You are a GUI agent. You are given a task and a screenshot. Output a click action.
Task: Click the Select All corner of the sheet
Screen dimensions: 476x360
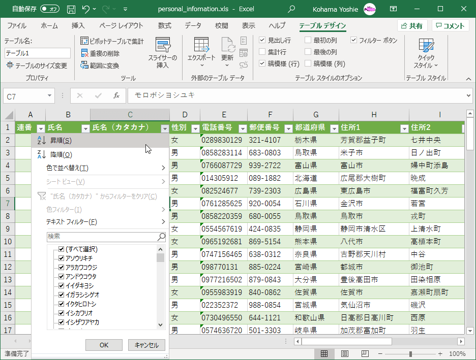8,115
